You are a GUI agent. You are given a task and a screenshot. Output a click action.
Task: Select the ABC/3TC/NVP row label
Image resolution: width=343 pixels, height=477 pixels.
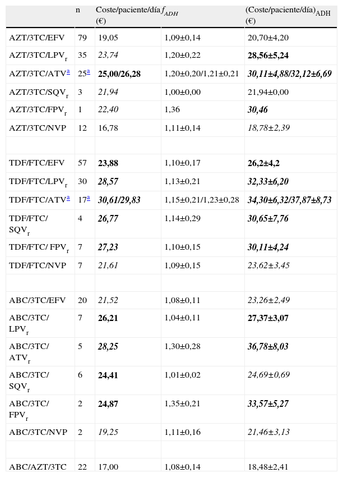pos(37,432)
